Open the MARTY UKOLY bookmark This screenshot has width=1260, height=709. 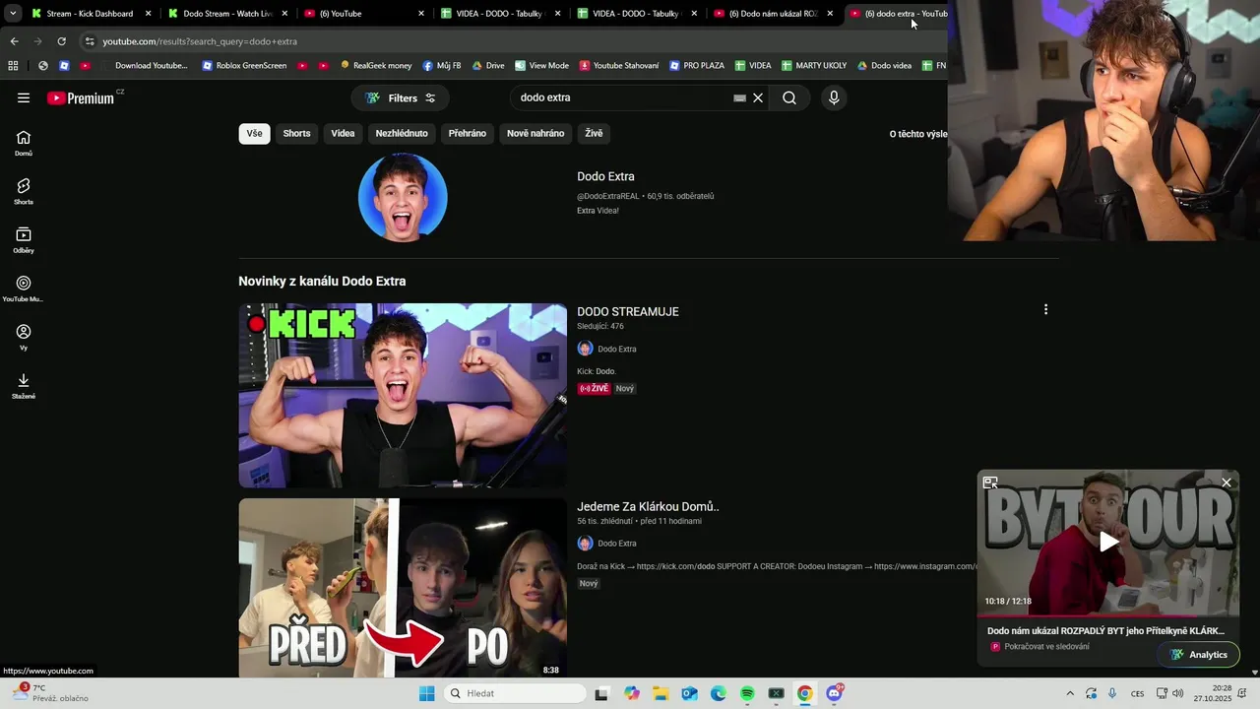pos(814,66)
